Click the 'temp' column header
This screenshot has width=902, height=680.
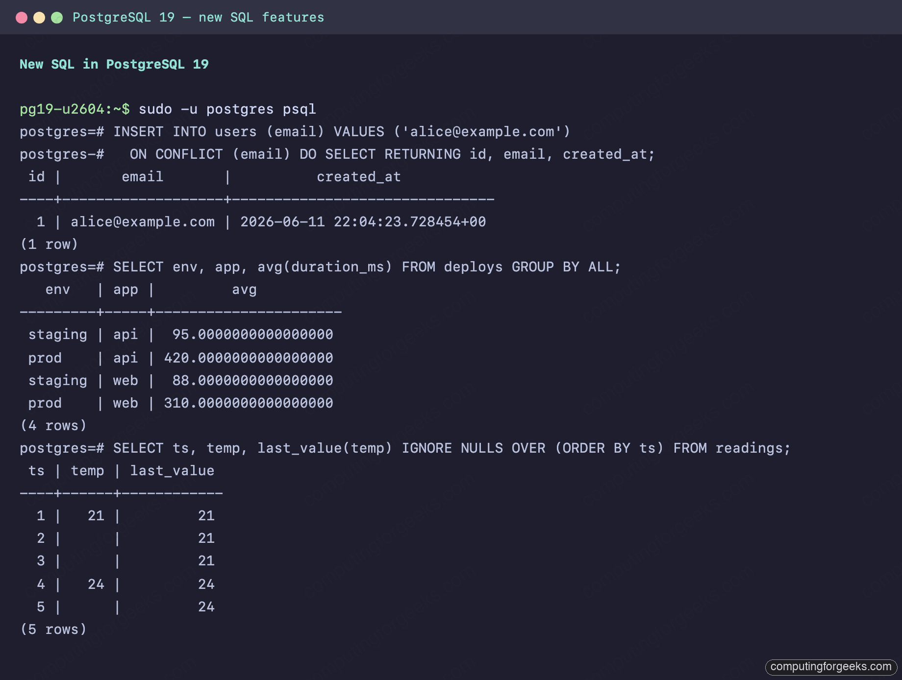point(87,471)
